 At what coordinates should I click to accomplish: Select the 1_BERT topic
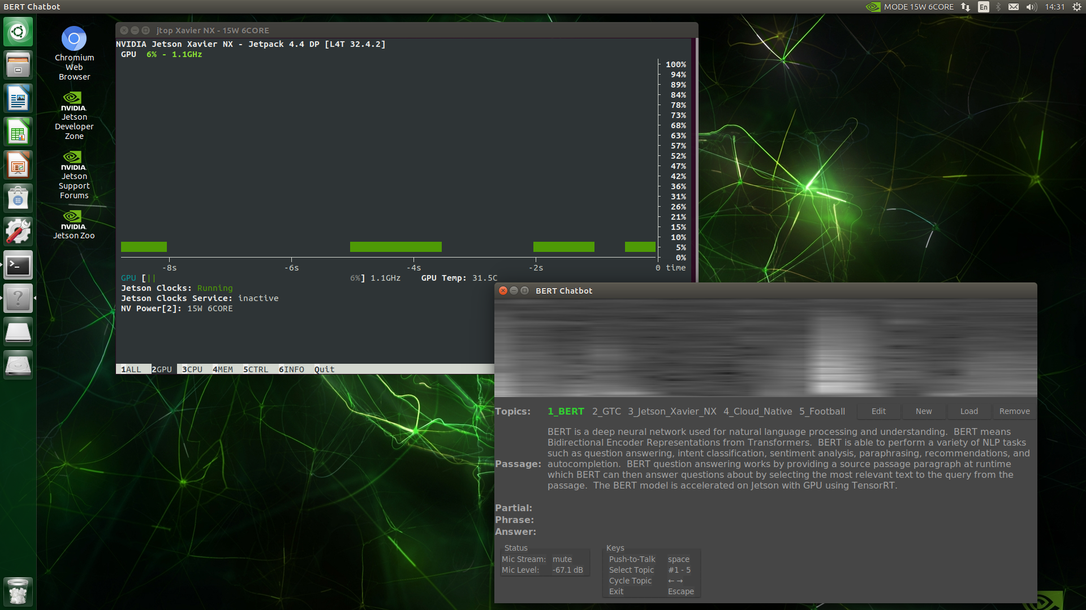pos(566,411)
